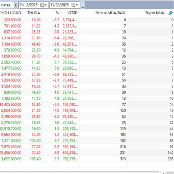Click price cell 11.95
The height and width of the screenshot is (174, 174).
coord(36,62)
